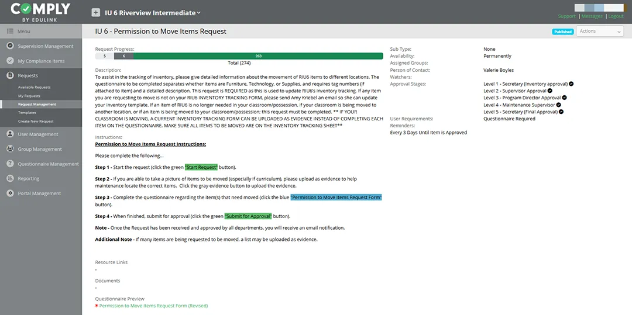Viewport: 632px width, 315px height.
Task: Select Available Requests in the submenu
Action: click(34, 87)
